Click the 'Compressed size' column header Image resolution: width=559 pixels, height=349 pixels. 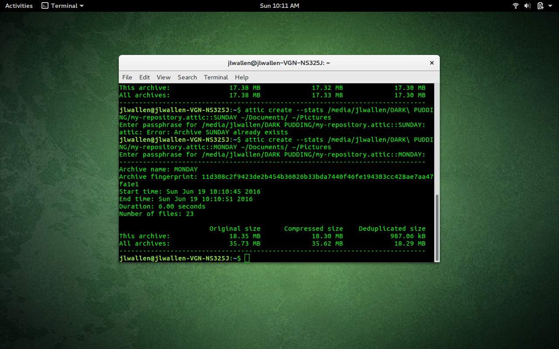click(x=314, y=229)
